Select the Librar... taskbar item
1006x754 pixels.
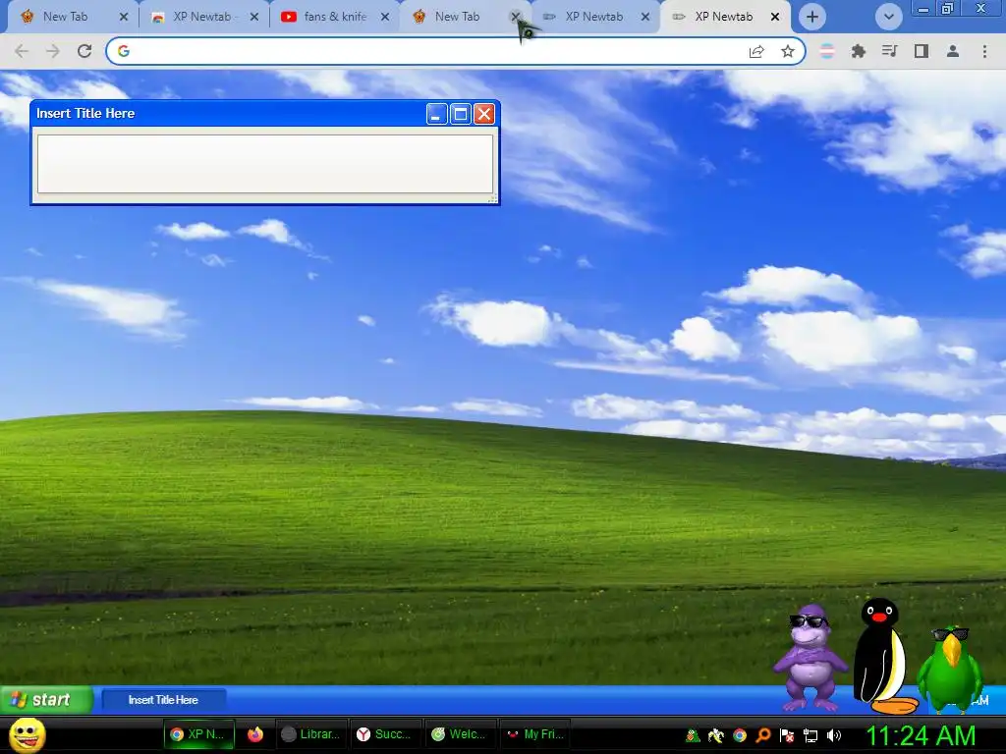(311, 734)
